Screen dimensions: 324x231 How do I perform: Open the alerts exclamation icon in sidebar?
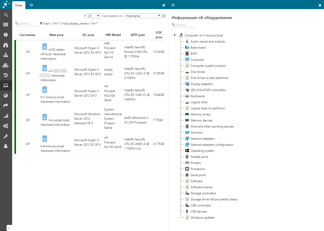(x=6, y=35)
